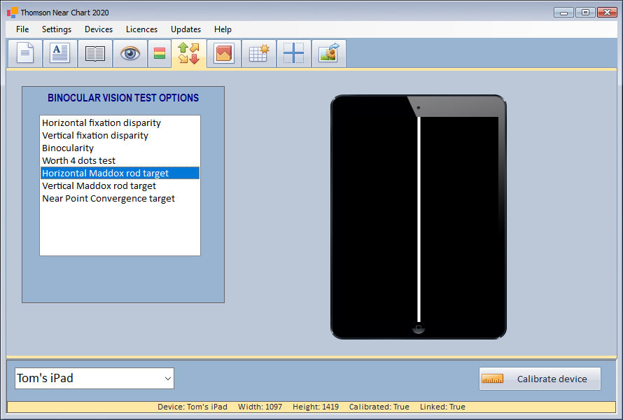Click the binocular vision arrows icon
The image size is (623, 420).
189,54
